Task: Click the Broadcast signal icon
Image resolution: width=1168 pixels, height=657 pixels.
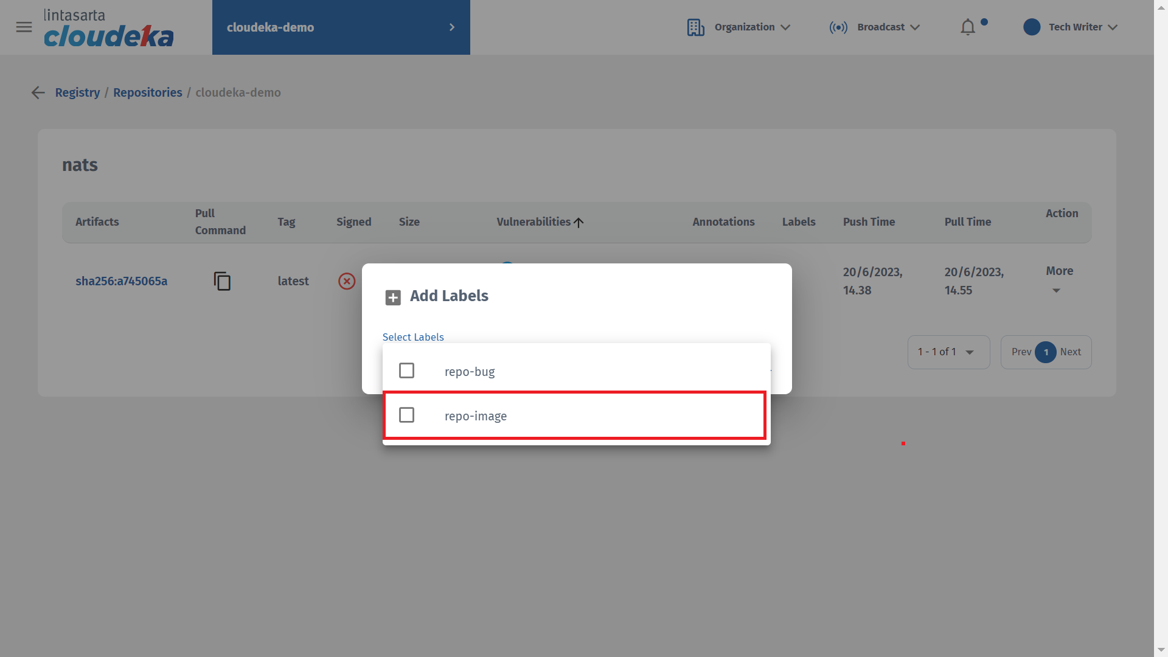Action: point(838,27)
